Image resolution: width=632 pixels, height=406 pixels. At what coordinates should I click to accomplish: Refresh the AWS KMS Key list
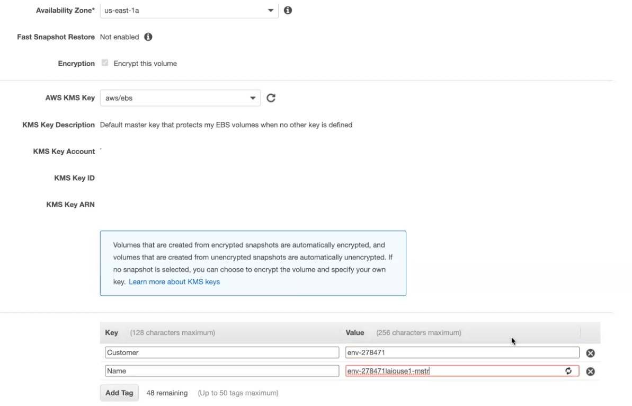click(x=271, y=98)
